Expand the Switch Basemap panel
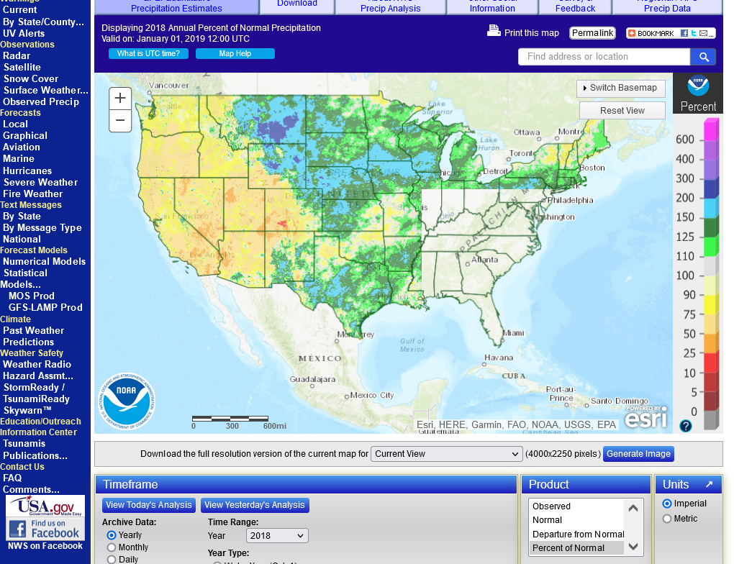 621,88
